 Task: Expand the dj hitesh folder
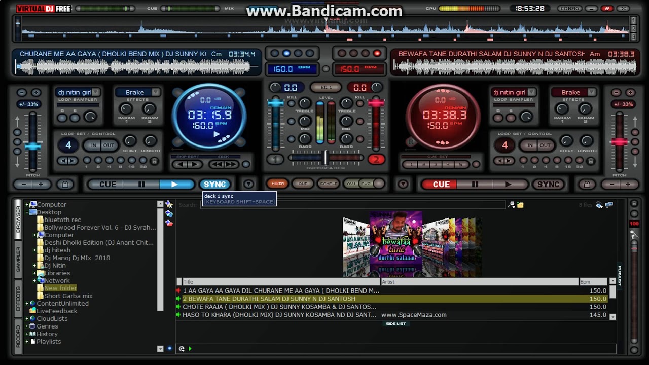(x=34, y=250)
